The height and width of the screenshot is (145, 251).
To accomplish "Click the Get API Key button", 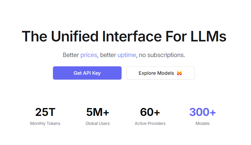I will click(87, 73).
